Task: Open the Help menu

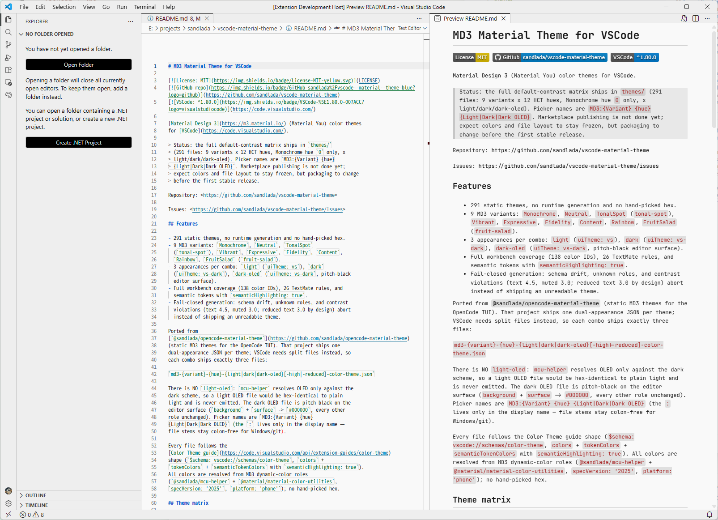Action: [169, 7]
